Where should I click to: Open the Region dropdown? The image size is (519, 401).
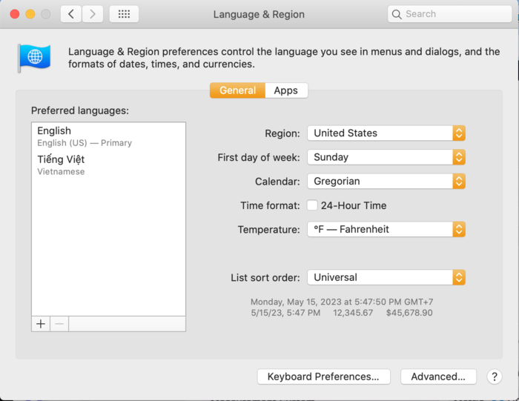coord(386,133)
